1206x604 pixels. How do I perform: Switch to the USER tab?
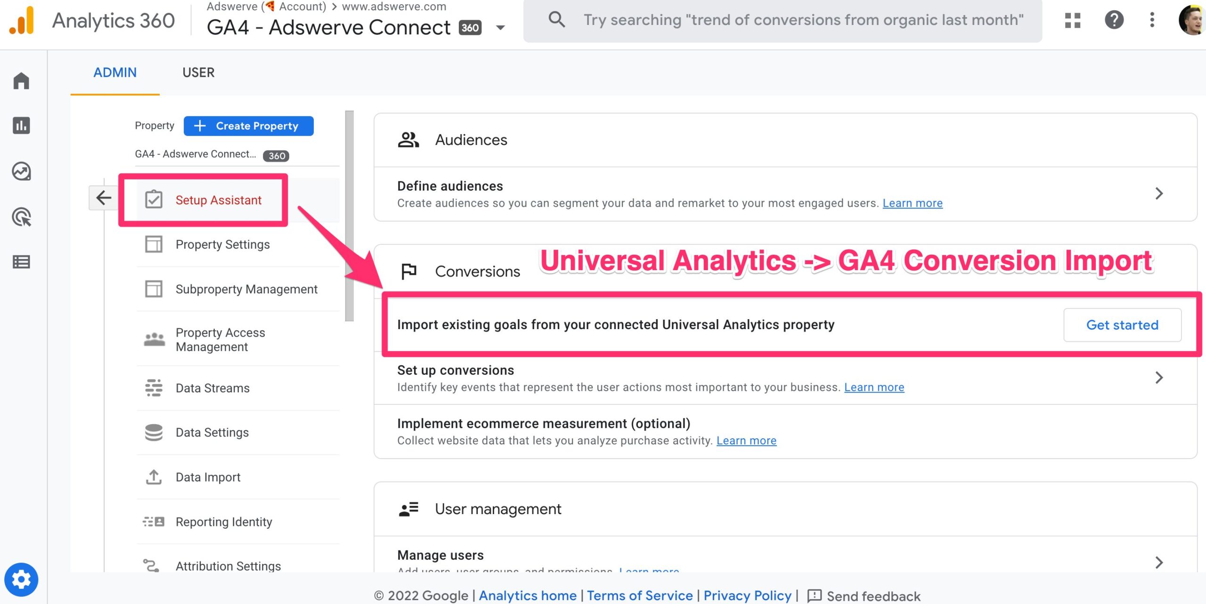point(198,72)
